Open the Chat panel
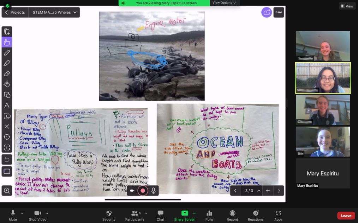Image resolution: width=358 pixels, height=223 pixels. pyautogui.click(x=161, y=215)
